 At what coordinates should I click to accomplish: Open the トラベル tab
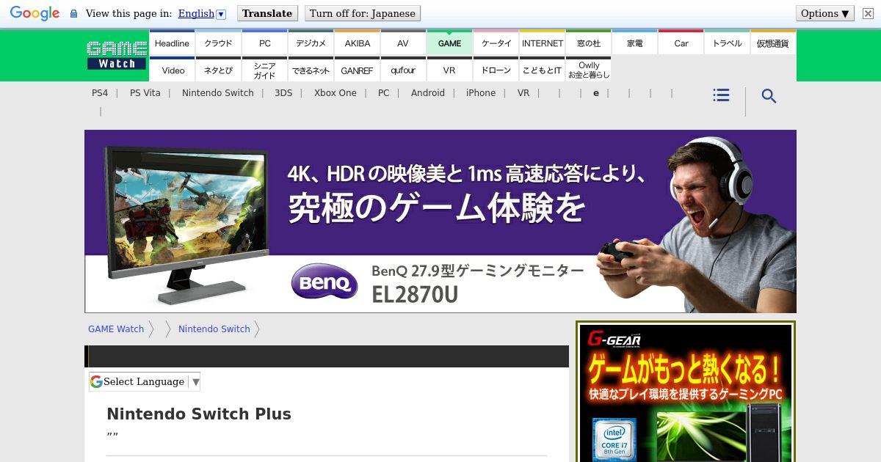coord(727,43)
